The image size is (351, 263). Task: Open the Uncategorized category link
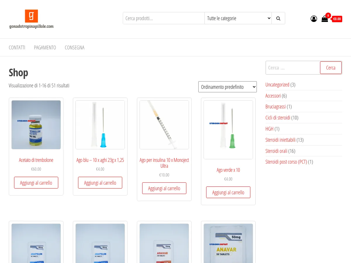pyautogui.click(x=277, y=85)
